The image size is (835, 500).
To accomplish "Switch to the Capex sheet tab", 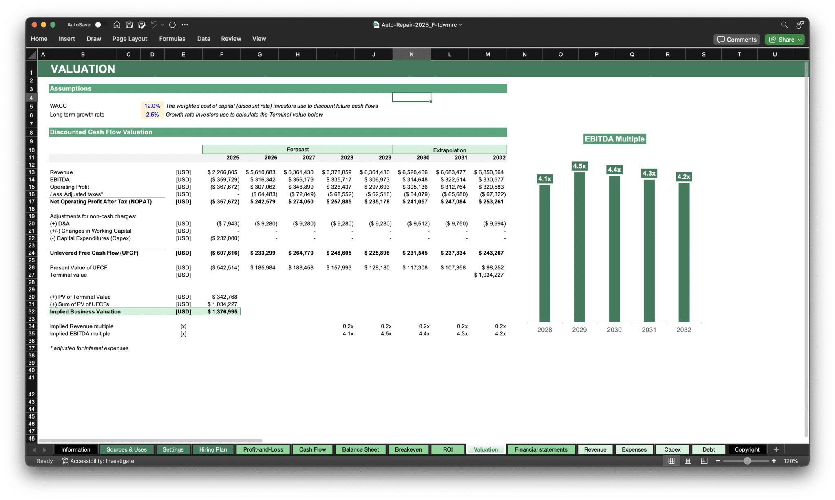I will [x=672, y=449].
